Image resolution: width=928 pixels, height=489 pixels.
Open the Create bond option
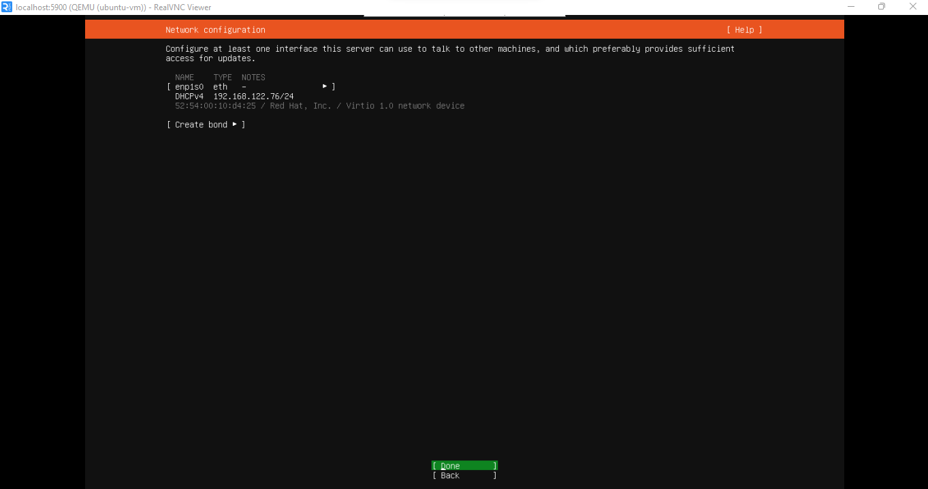pos(206,125)
